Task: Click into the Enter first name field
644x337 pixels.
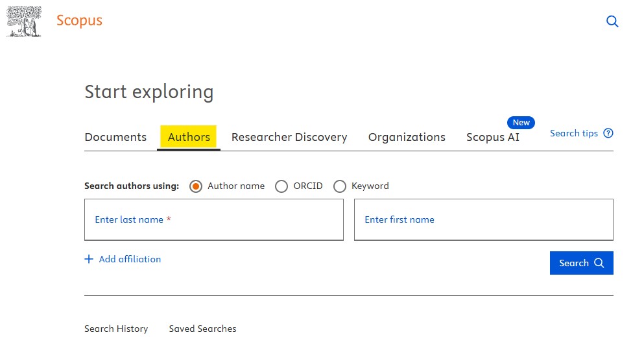Action: (483, 219)
